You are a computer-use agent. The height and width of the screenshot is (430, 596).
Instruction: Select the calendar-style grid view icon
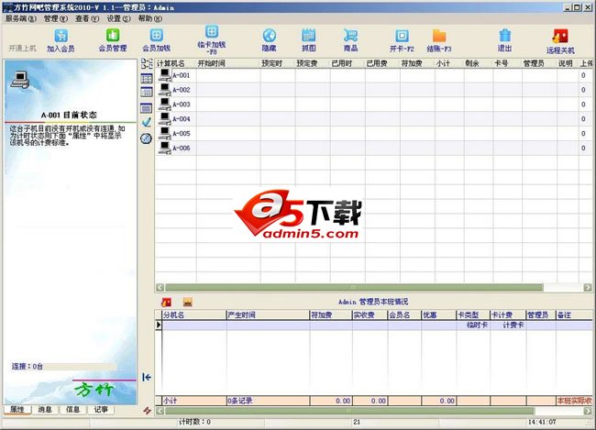(x=147, y=92)
